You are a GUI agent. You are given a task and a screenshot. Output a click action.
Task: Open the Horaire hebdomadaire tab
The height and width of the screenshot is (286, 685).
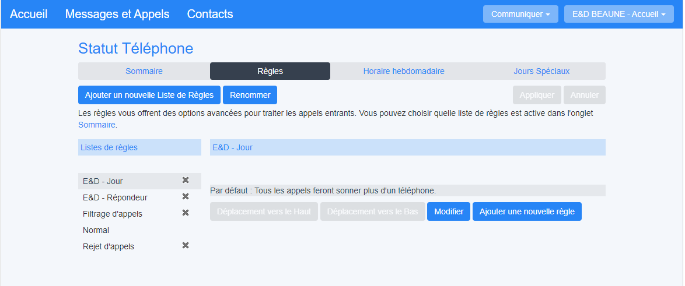pyautogui.click(x=404, y=71)
